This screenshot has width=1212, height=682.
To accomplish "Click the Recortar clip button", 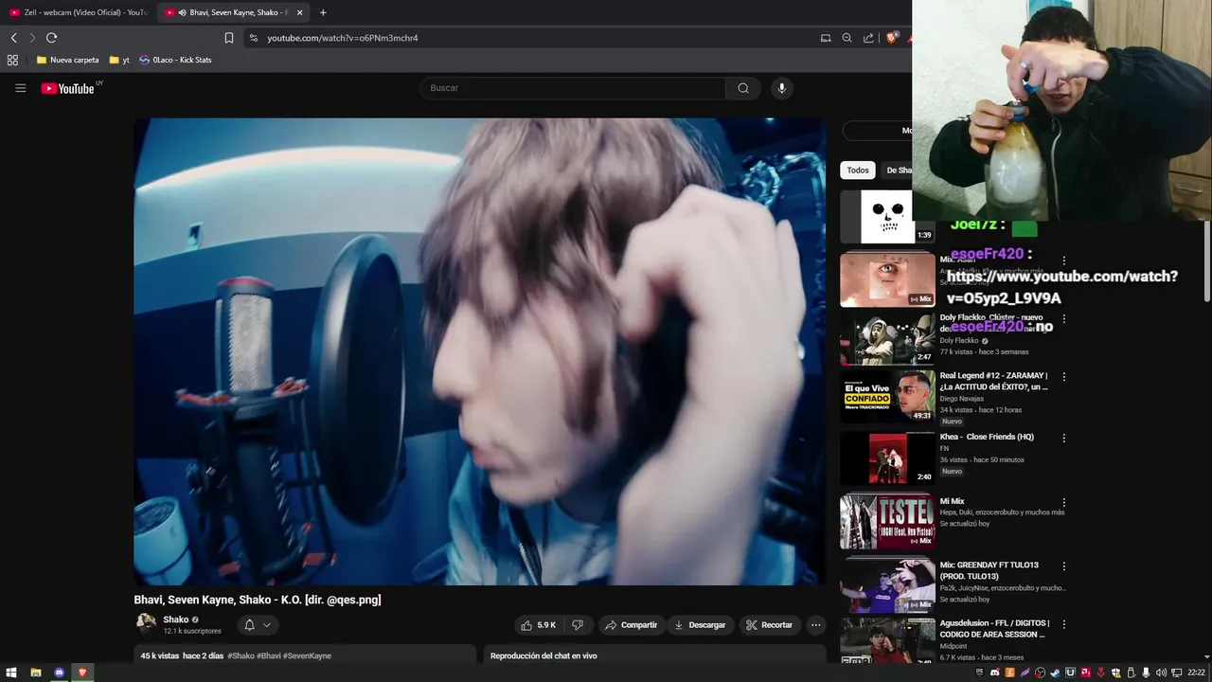I will click(769, 625).
